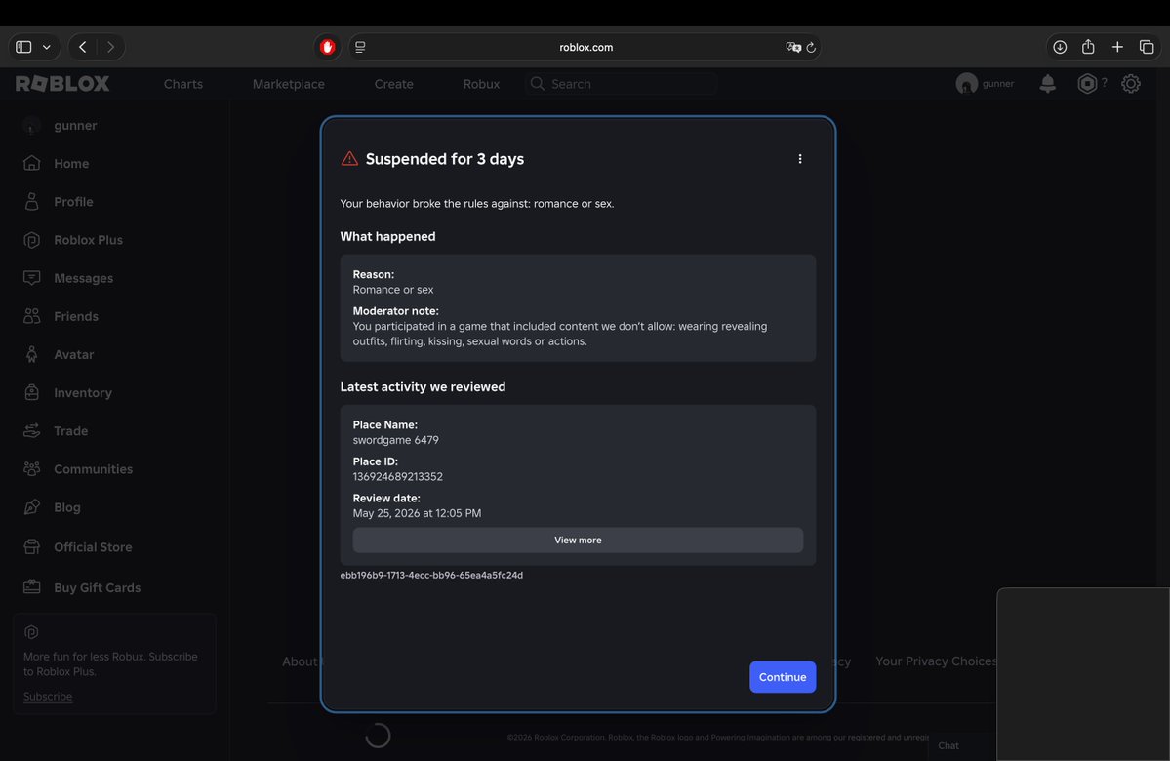Open gunner avatar in top bar
This screenshot has height=761, width=1170.
966,84
